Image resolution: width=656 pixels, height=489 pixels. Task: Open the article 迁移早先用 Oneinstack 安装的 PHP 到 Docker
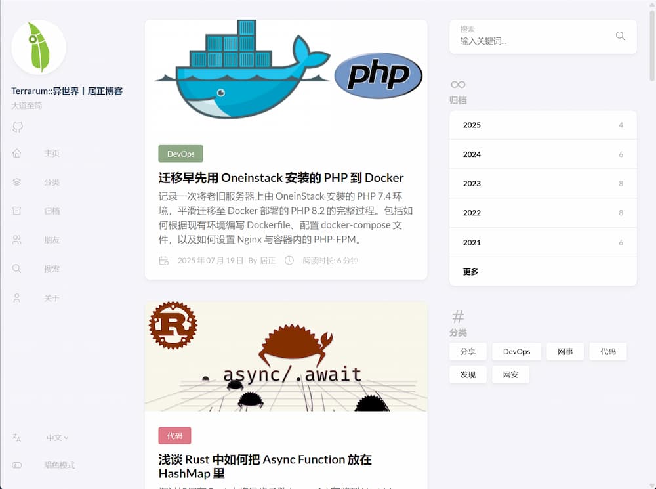coord(281,177)
